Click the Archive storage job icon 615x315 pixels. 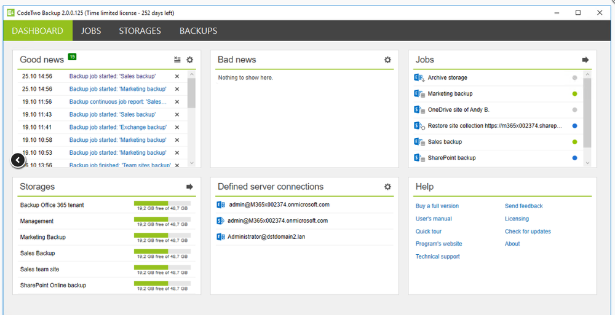pos(419,77)
